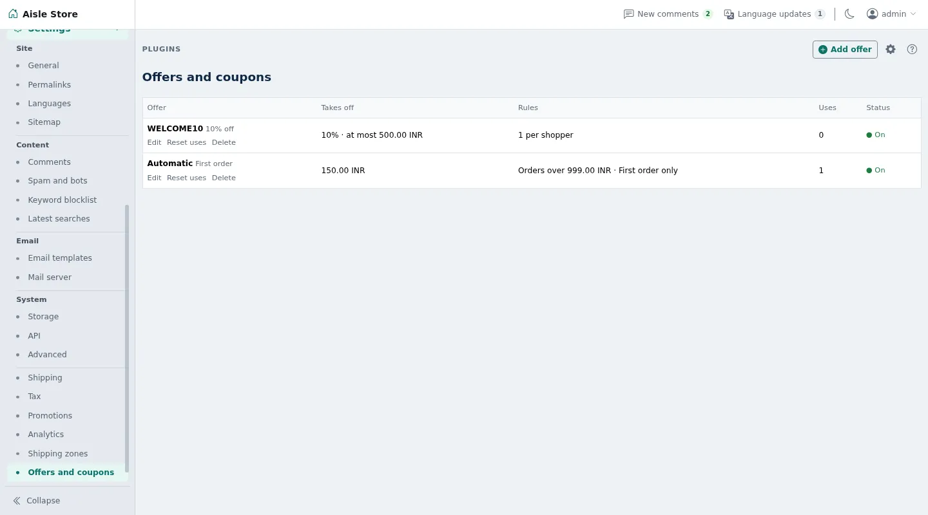928x515 pixels.
Task: Collapse the sidebar
Action: pos(37,500)
